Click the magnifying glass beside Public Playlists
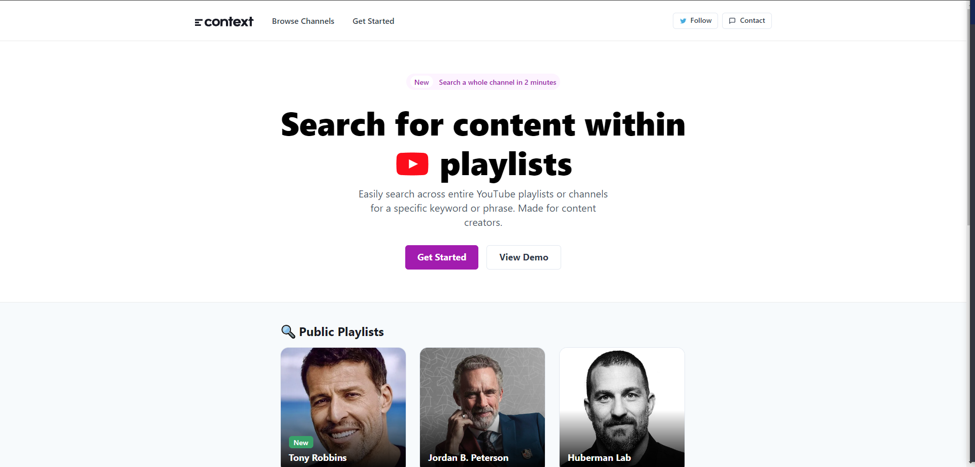Viewport: 975px width, 467px height. point(288,331)
